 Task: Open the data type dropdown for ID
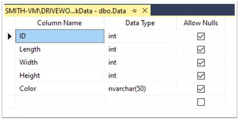point(140,36)
